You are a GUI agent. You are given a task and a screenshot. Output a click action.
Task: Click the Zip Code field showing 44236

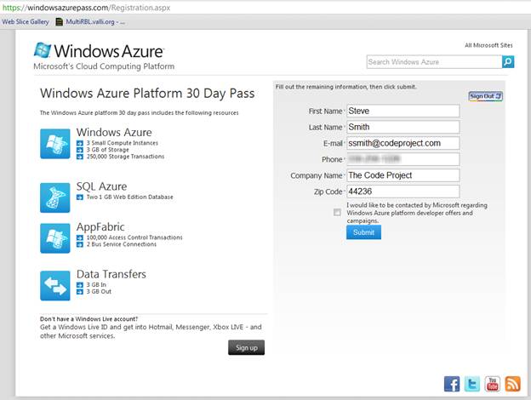point(403,191)
